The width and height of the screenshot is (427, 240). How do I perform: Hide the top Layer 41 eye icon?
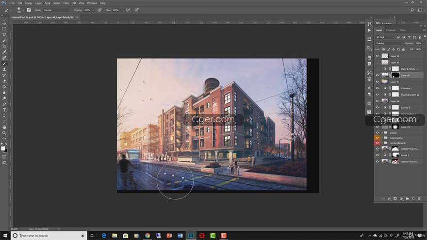[x=377, y=56]
